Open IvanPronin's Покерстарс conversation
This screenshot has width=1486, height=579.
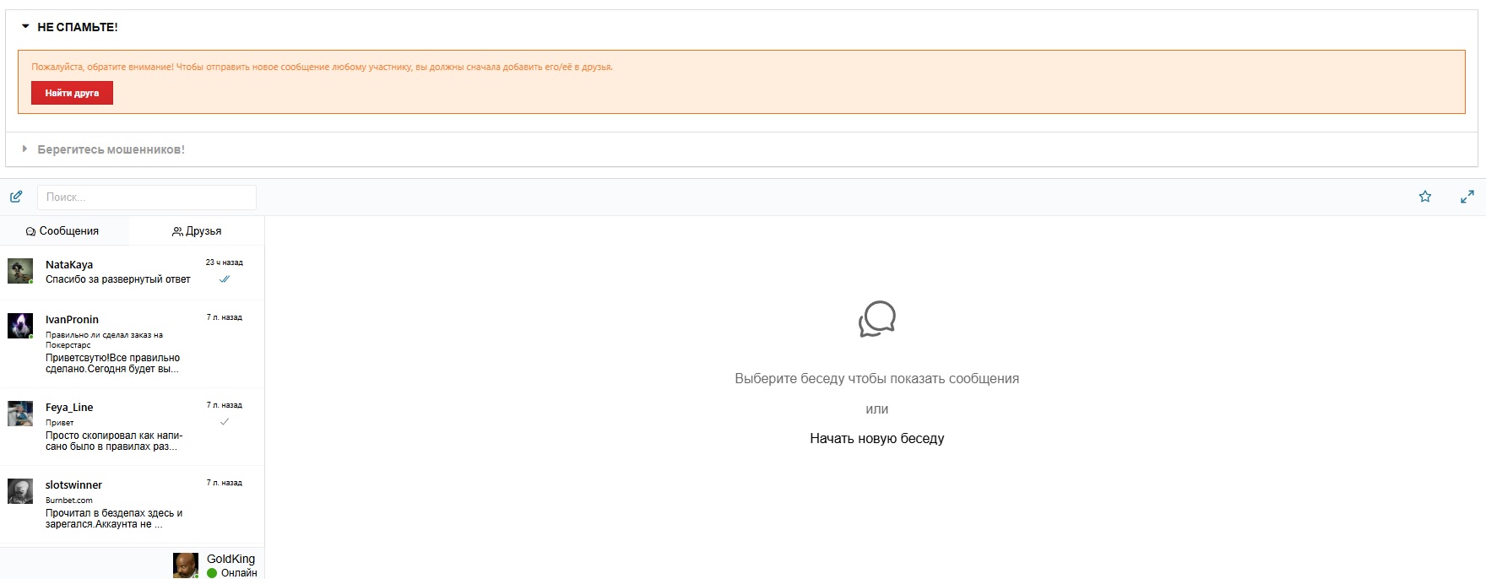118,346
